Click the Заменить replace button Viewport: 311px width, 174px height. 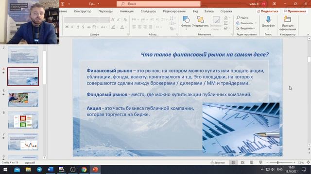pos(246,23)
